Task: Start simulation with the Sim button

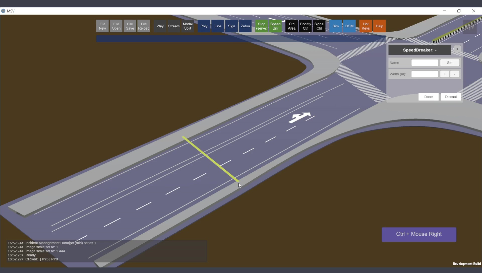Action: tap(335, 26)
